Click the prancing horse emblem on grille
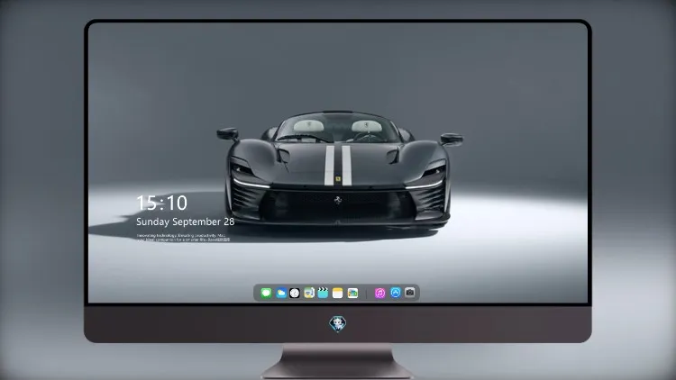Screen dimensions: 676x380 [x=338, y=200]
